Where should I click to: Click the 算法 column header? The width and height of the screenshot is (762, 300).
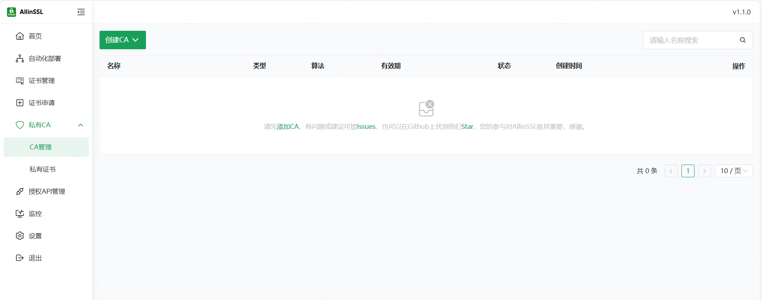(x=318, y=66)
